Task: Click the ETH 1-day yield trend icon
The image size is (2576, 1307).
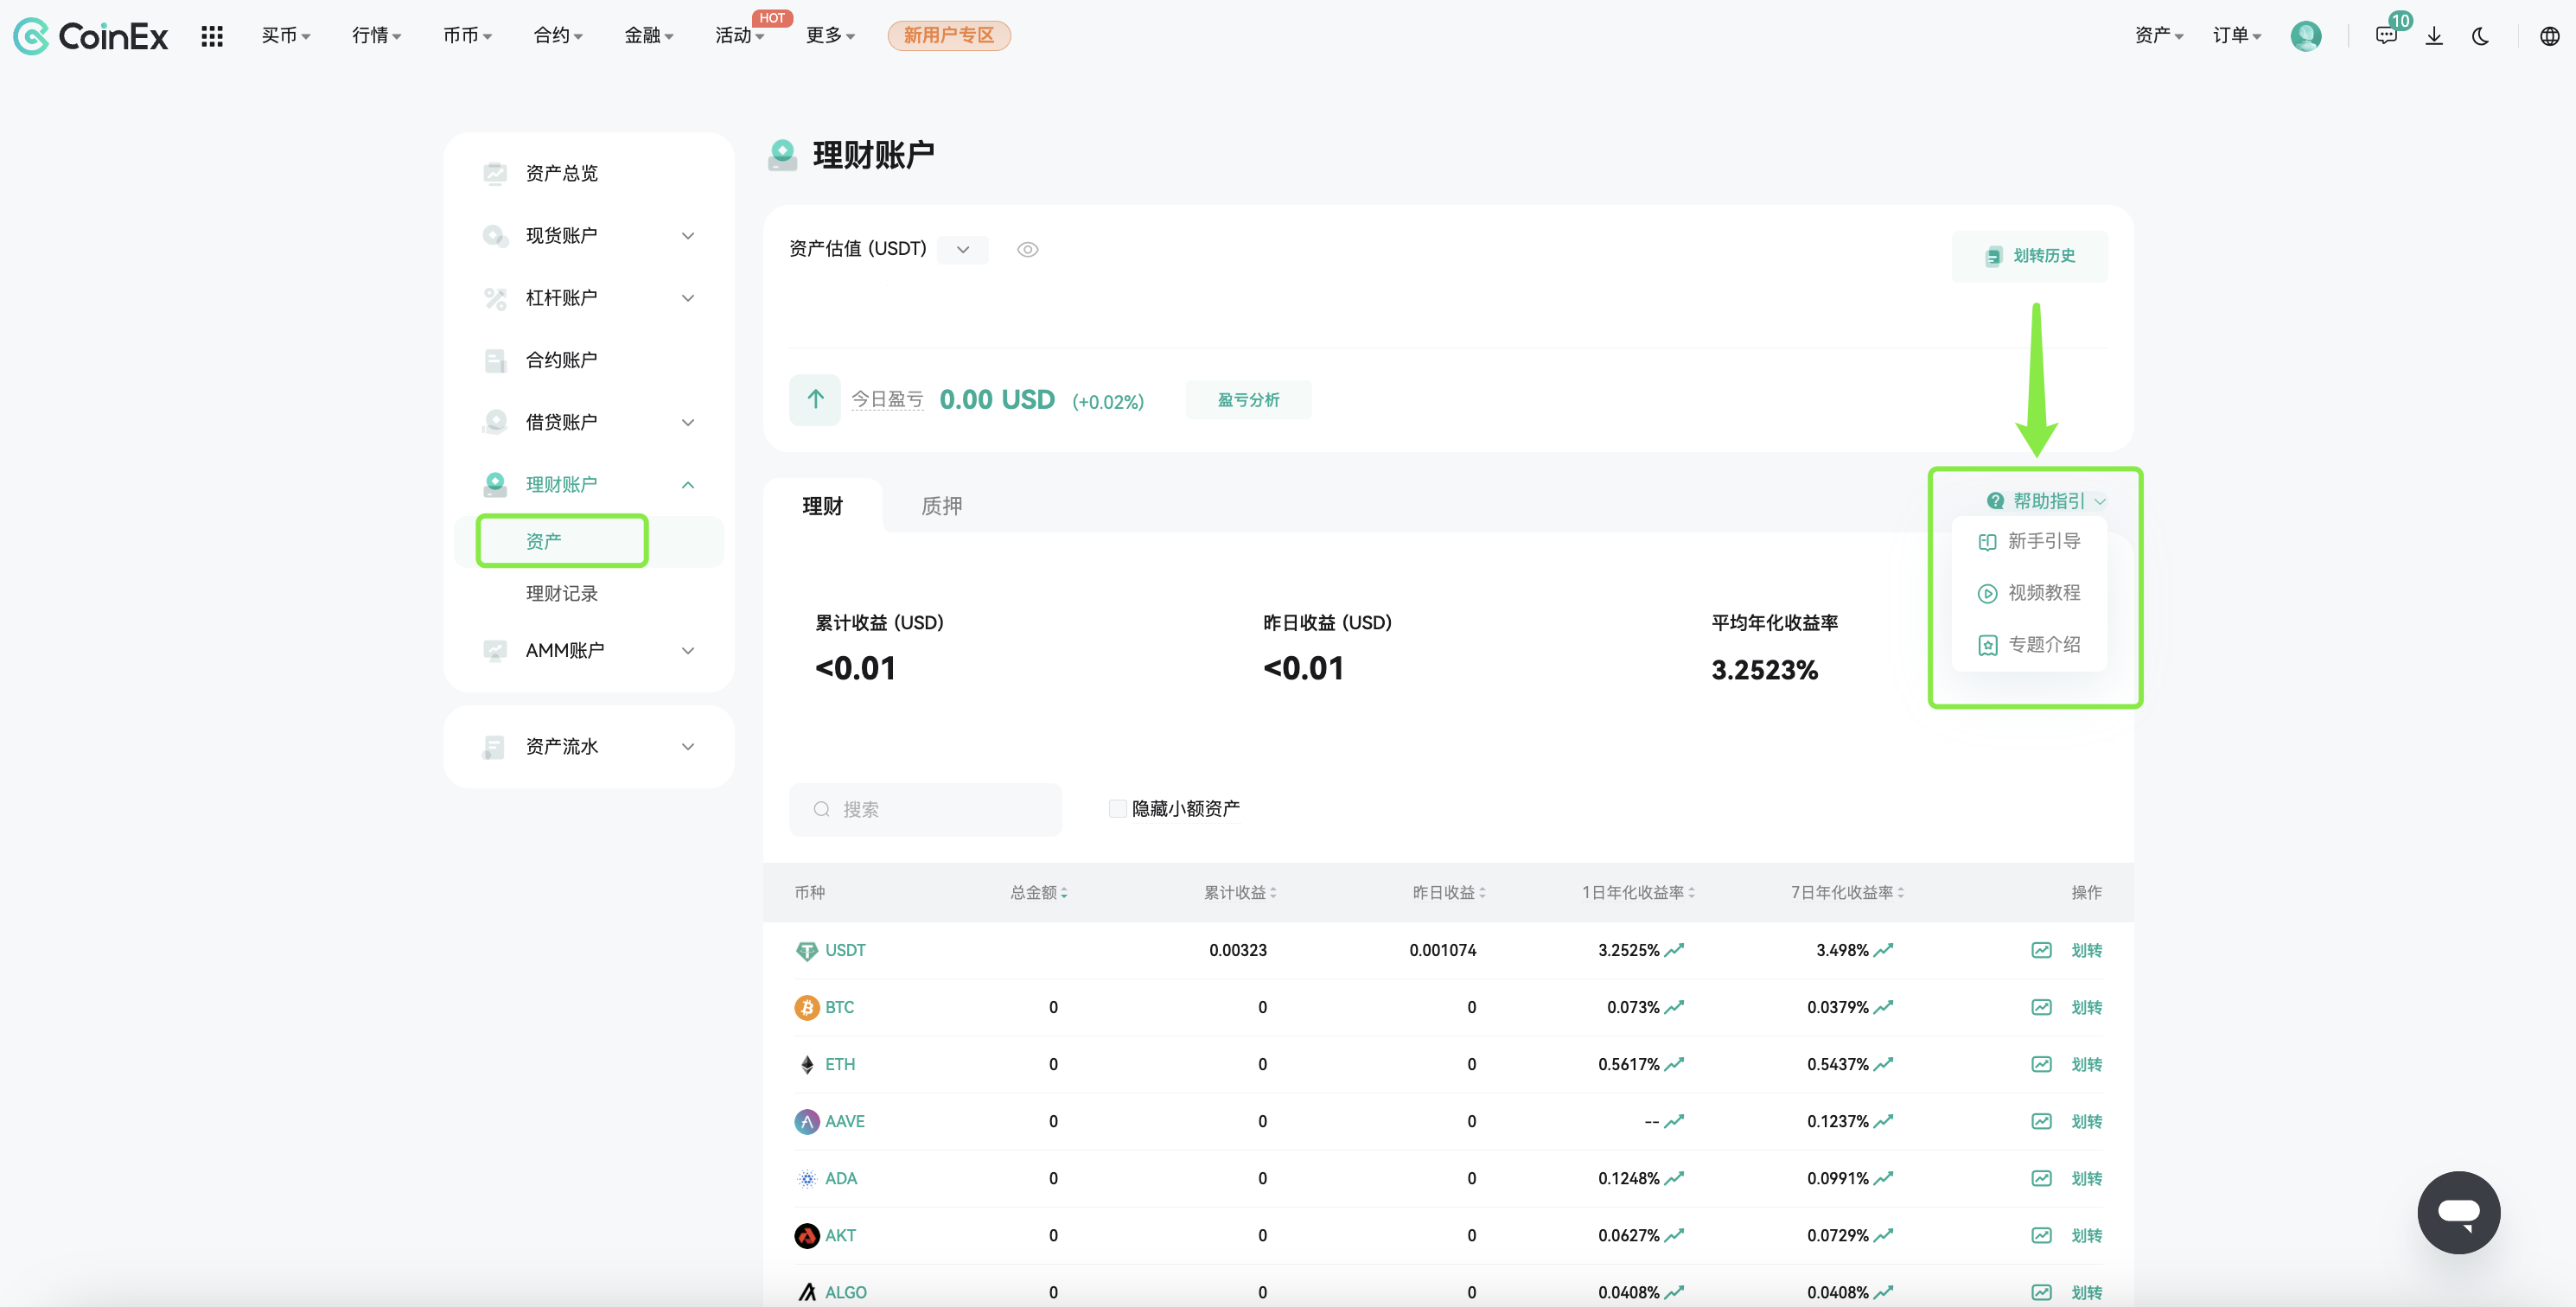Action: point(1675,1064)
